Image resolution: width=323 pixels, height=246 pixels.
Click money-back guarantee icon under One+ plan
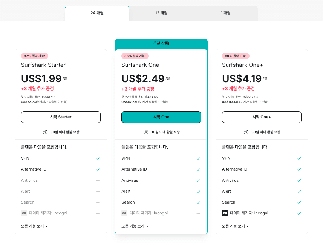pyautogui.click(x=246, y=132)
